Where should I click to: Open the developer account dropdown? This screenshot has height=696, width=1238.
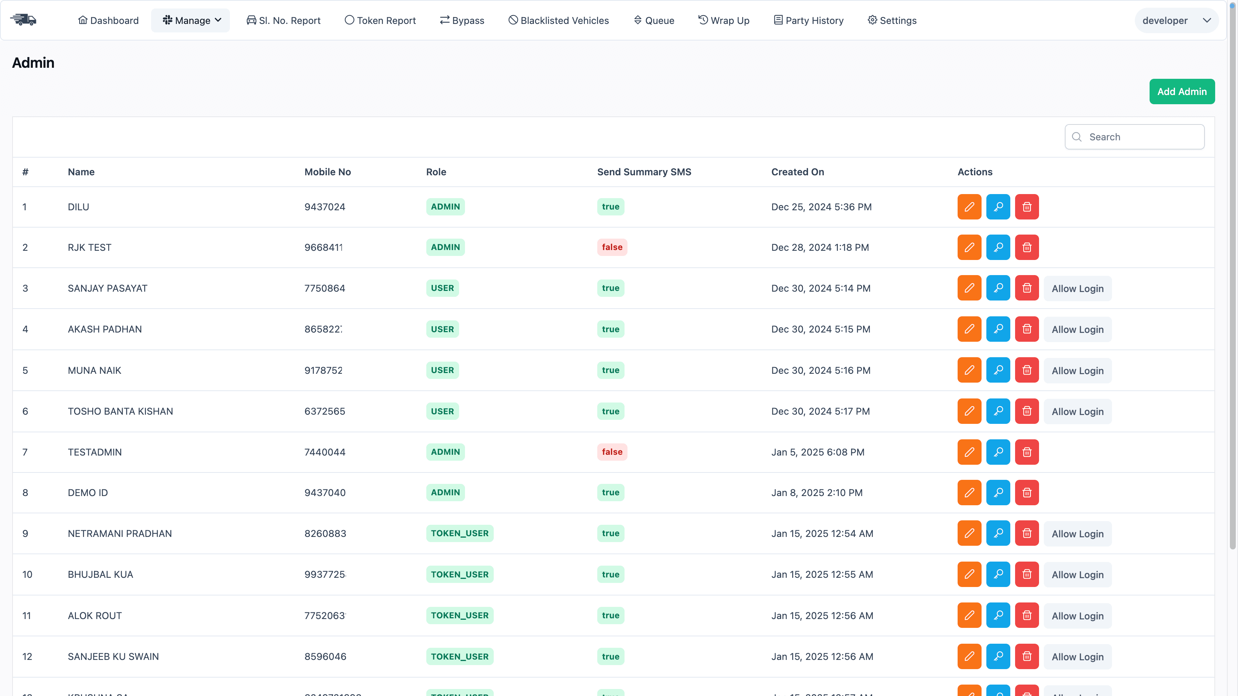(x=1176, y=20)
